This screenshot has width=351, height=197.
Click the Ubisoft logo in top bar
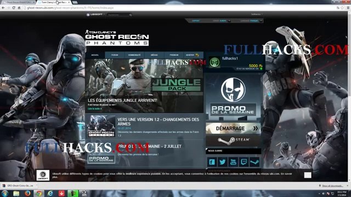coord(94,15)
